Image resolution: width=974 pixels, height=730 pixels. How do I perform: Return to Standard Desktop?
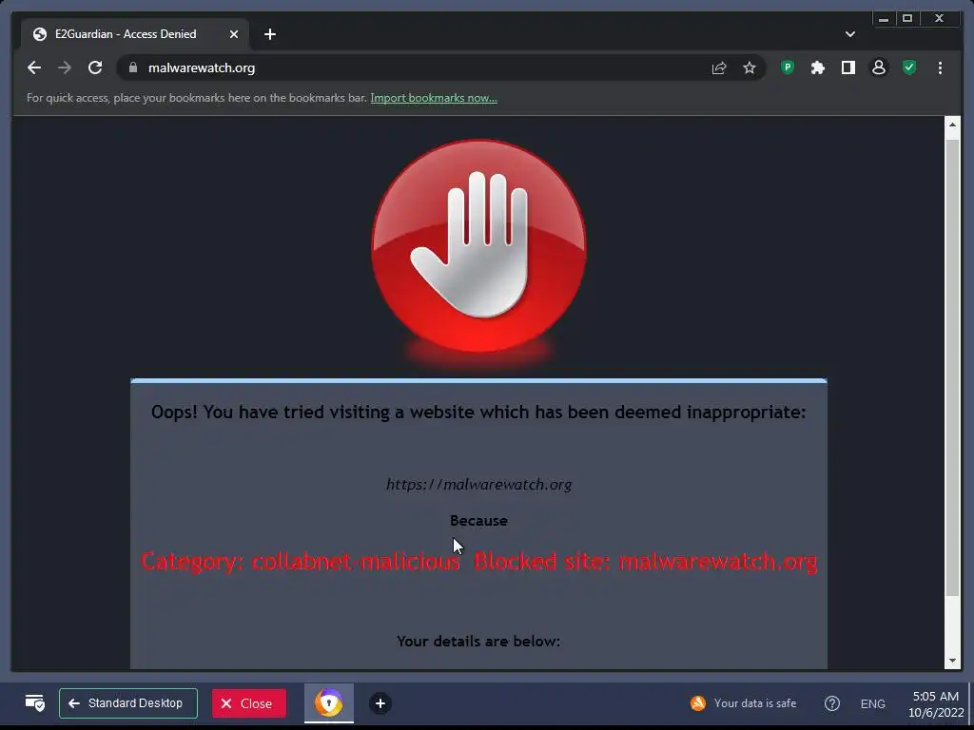pyautogui.click(x=128, y=703)
